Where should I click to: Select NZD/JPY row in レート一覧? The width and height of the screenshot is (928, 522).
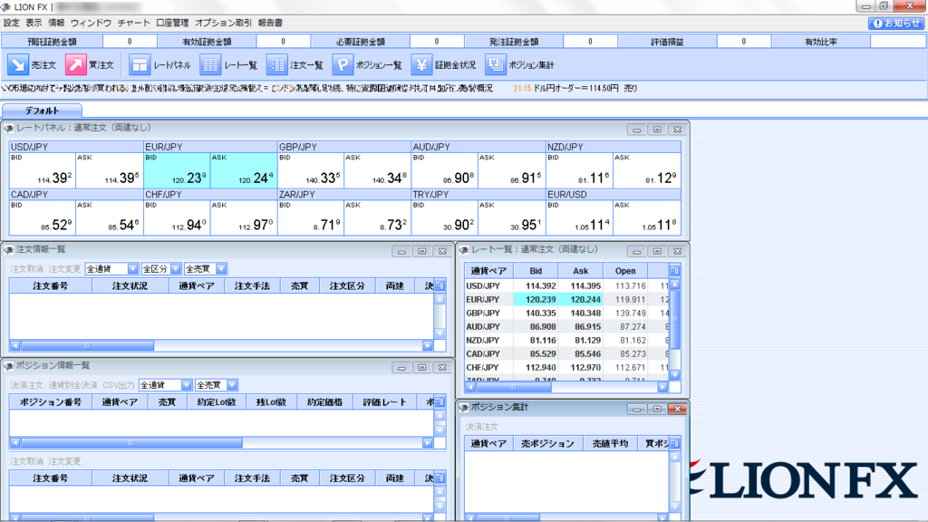tap(567, 341)
